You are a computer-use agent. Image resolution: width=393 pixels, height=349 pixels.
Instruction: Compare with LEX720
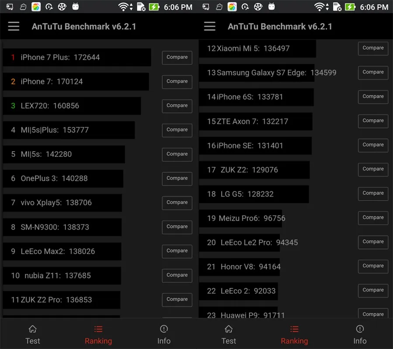tap(177, 106)
